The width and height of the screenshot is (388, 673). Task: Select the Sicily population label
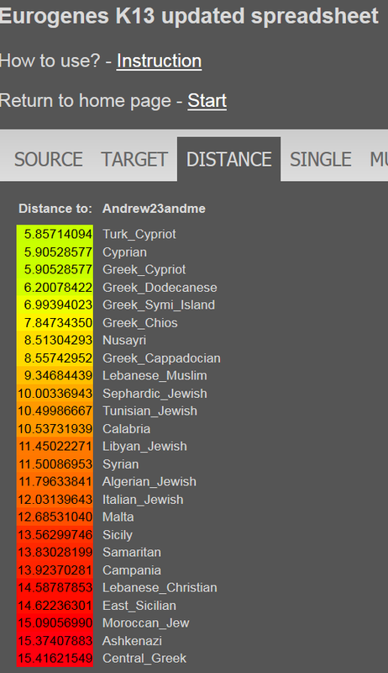(118, 535)
